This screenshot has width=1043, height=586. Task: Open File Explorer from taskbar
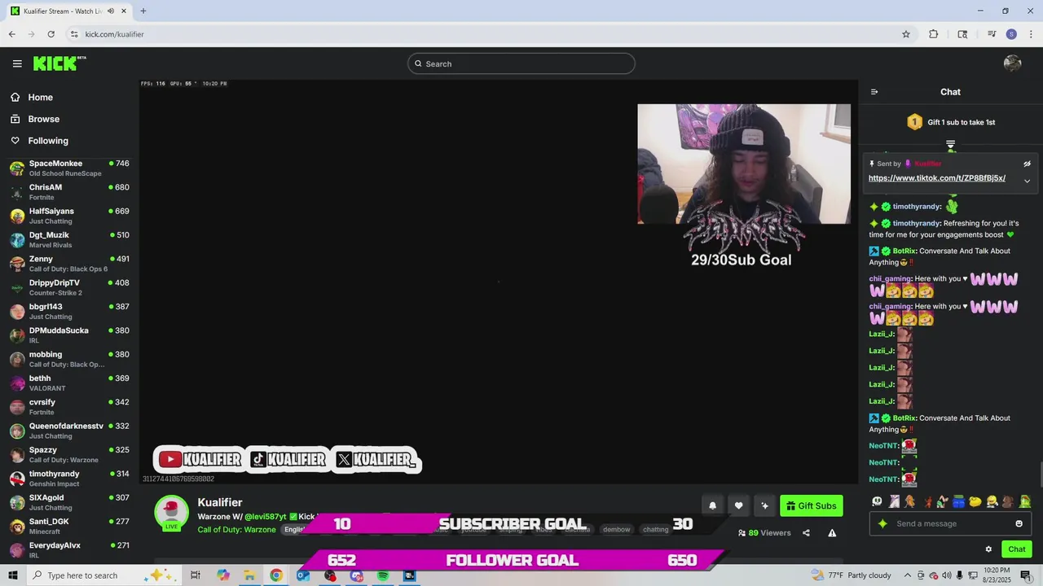click(x=249, y=575)
